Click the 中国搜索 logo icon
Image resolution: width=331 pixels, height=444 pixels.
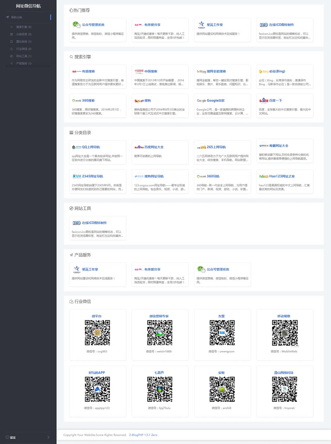tap(139, 71)
